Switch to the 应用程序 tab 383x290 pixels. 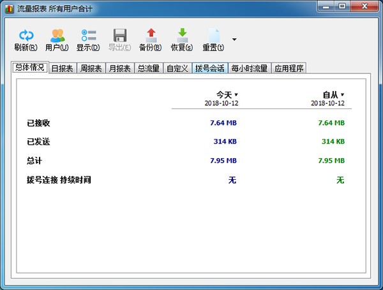[x=289, y=68]
